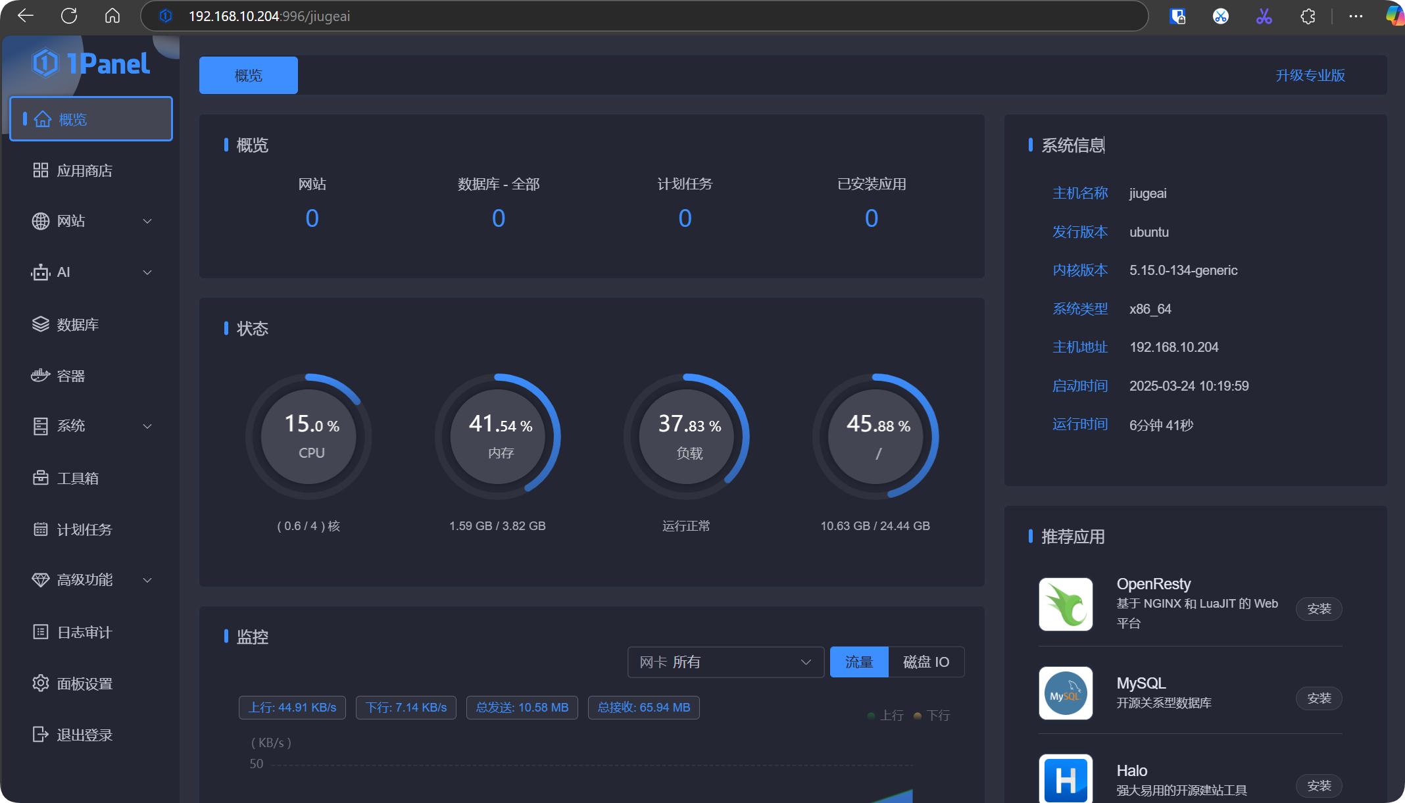Expand the 网站 sidebar submenu

pos(147,222)
